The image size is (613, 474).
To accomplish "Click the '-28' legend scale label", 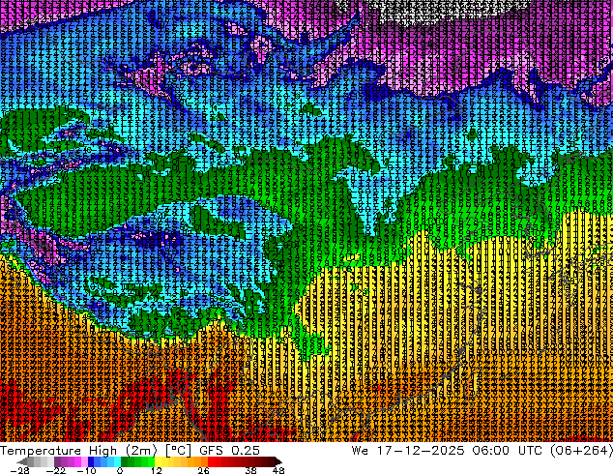I will pos(19,470).
